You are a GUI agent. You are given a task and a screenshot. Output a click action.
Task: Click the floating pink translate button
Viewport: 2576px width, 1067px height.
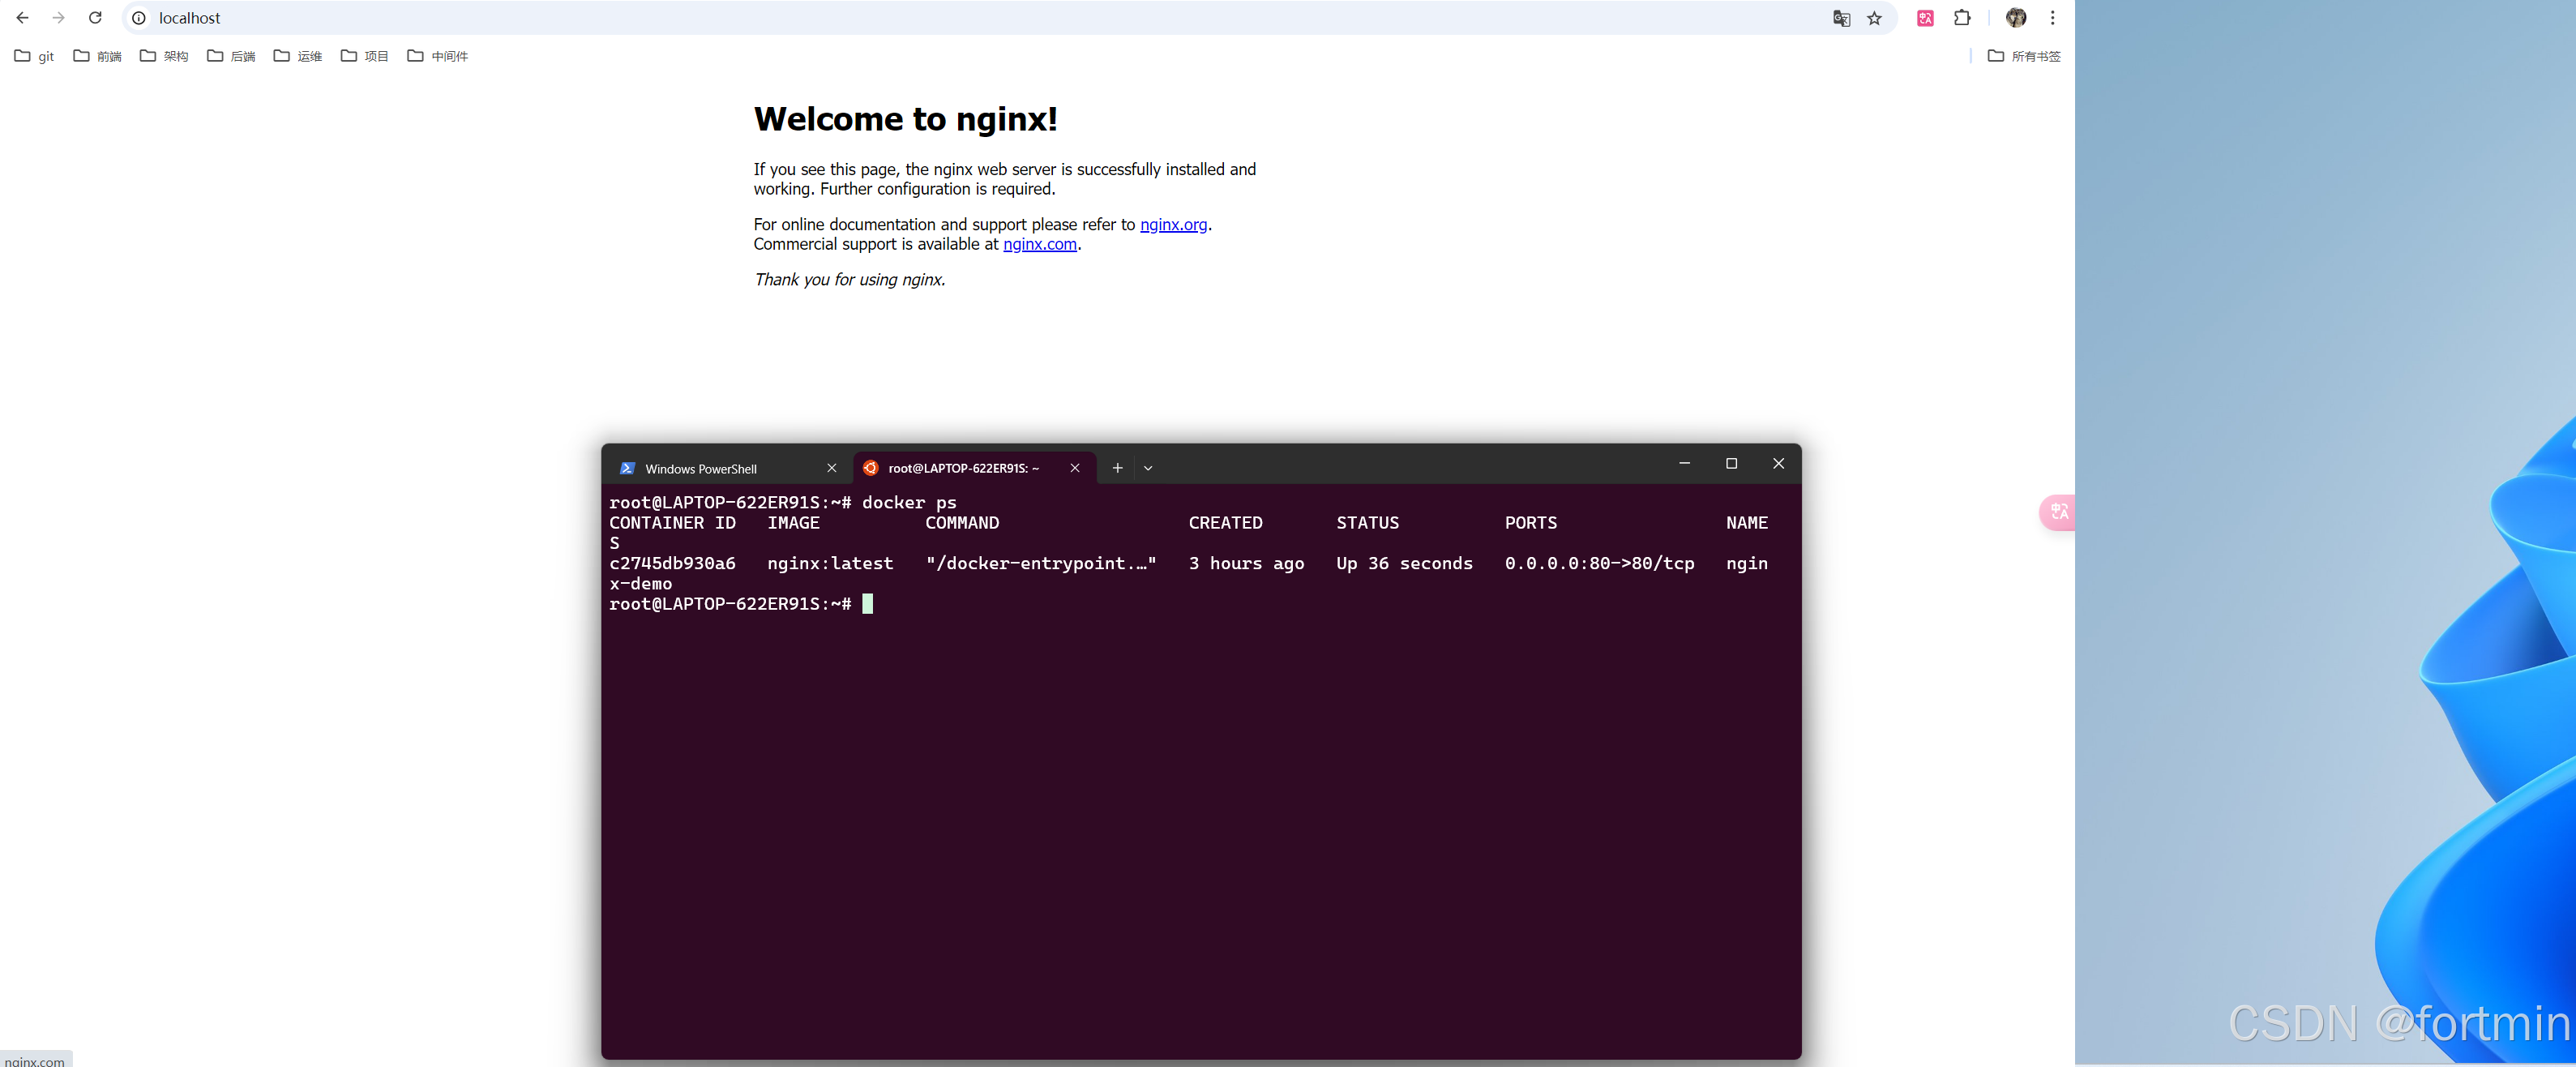[x=2058, y=512]
